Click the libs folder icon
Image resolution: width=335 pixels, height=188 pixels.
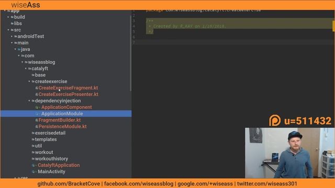point(12,23)
